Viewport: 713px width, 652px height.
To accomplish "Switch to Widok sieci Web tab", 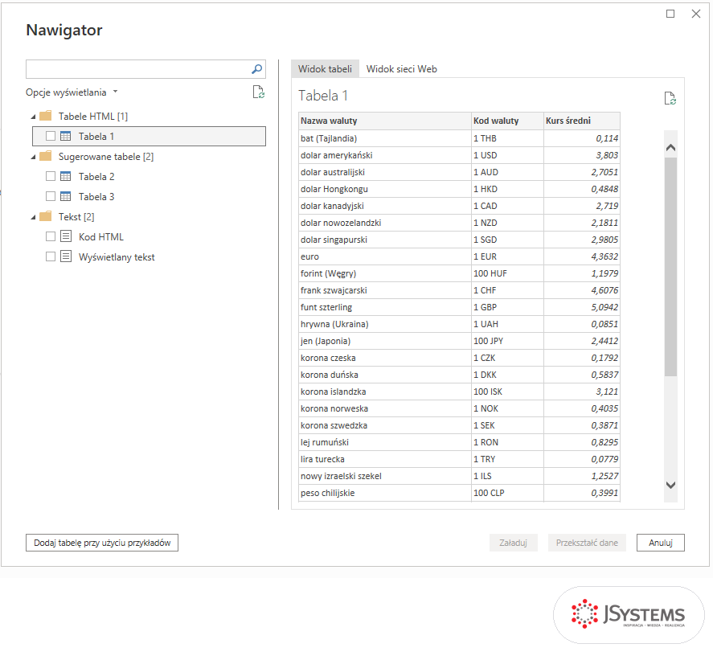I will pyautogui.click(x=402, y=68).
